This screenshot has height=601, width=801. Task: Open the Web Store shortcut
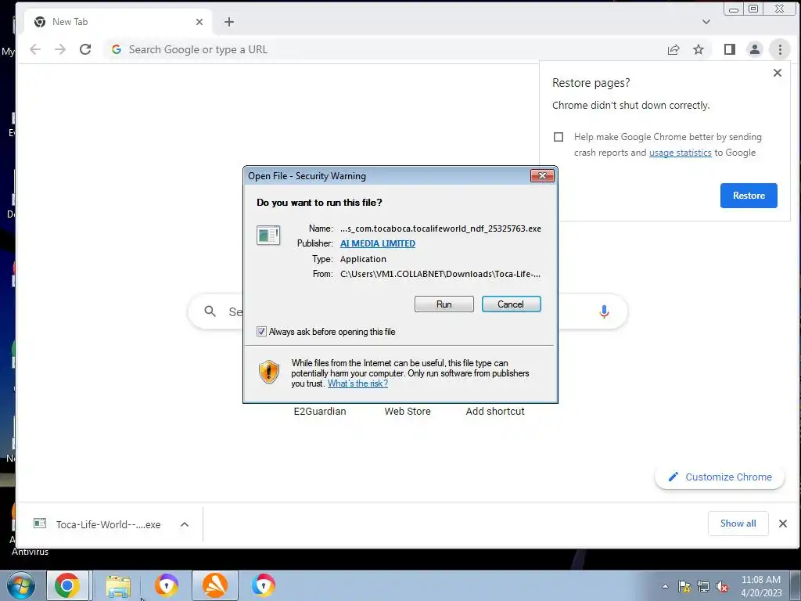[x=408, y=412]
